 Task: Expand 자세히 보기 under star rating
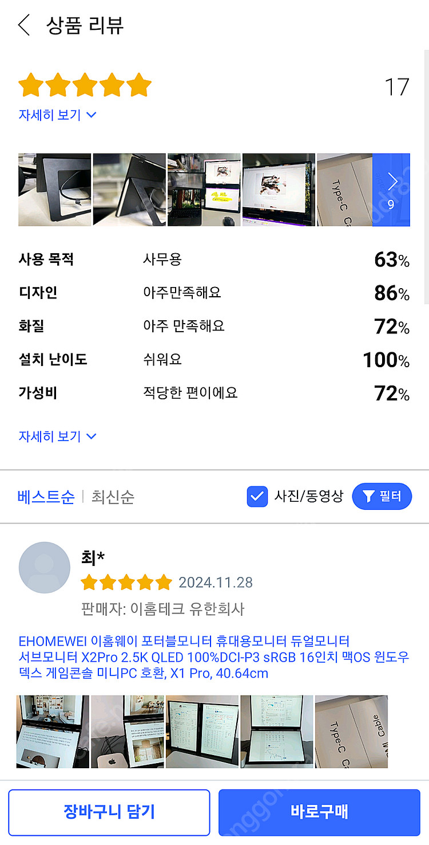[57, 115]
